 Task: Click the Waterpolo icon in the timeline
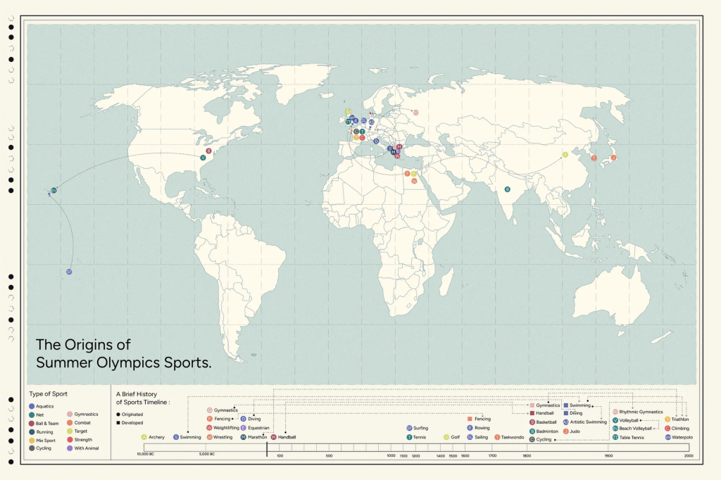click(x=667, y=437)
